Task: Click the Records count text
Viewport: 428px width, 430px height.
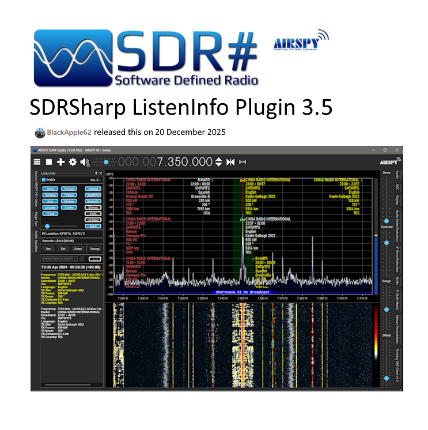Action: [58, 241]
